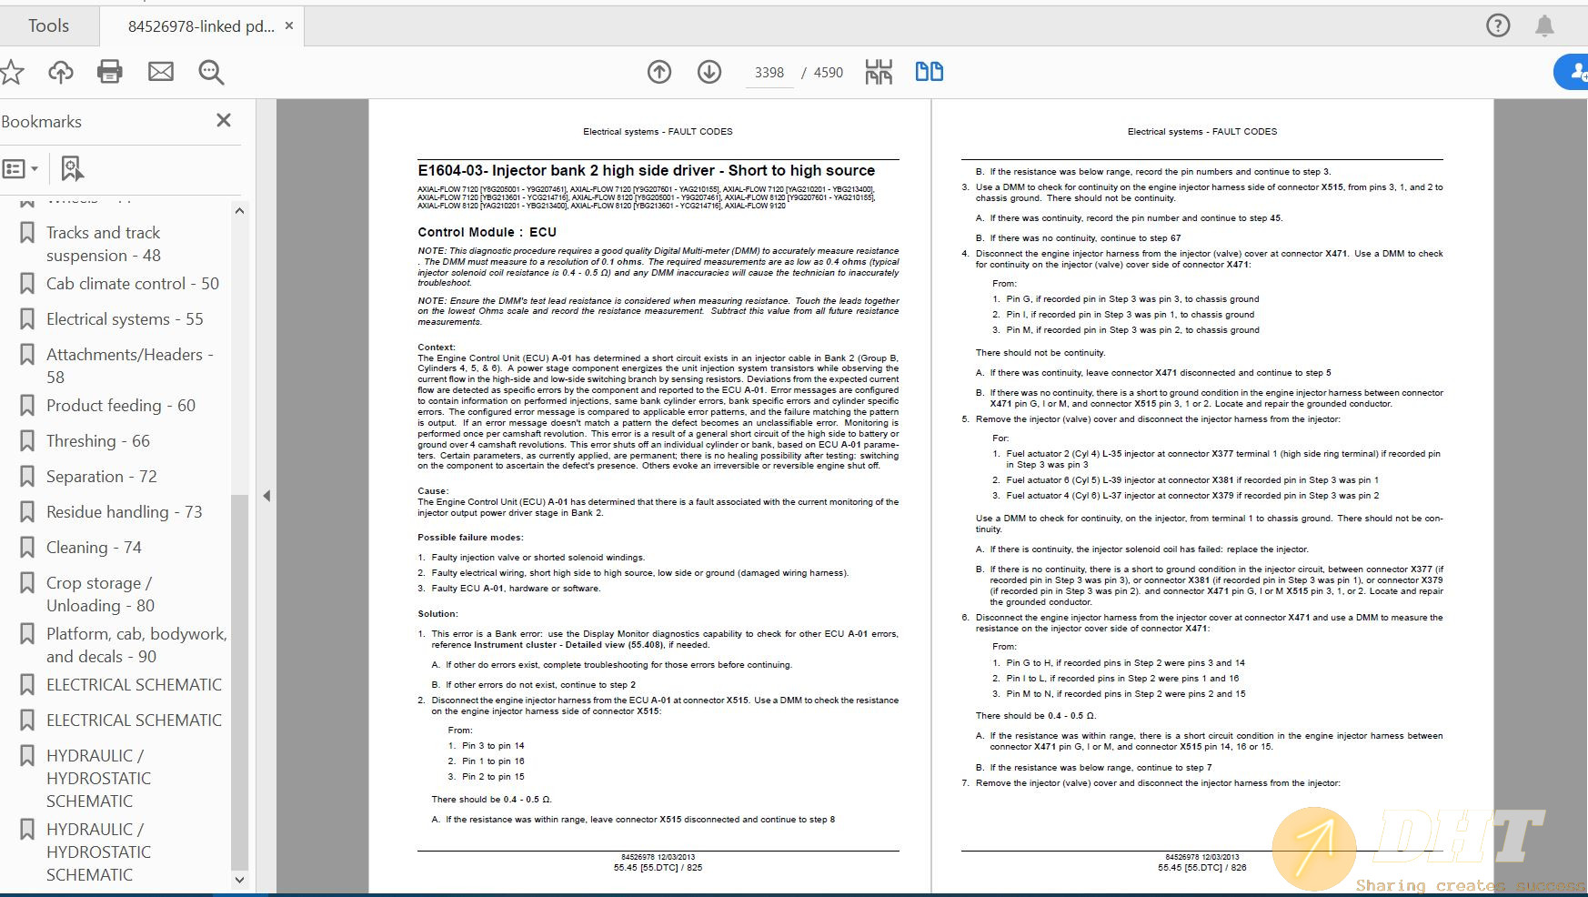
Task: Open bookmark Attachments/Headers - 58
Action: 130,366
